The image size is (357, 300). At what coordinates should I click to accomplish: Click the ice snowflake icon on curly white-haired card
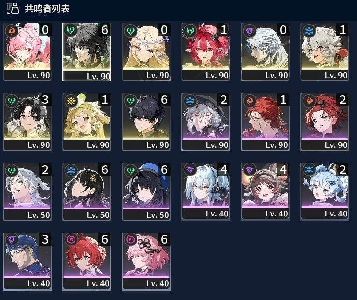point(309,31)
